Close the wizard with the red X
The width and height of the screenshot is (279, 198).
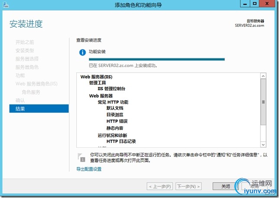click(267, 4)
